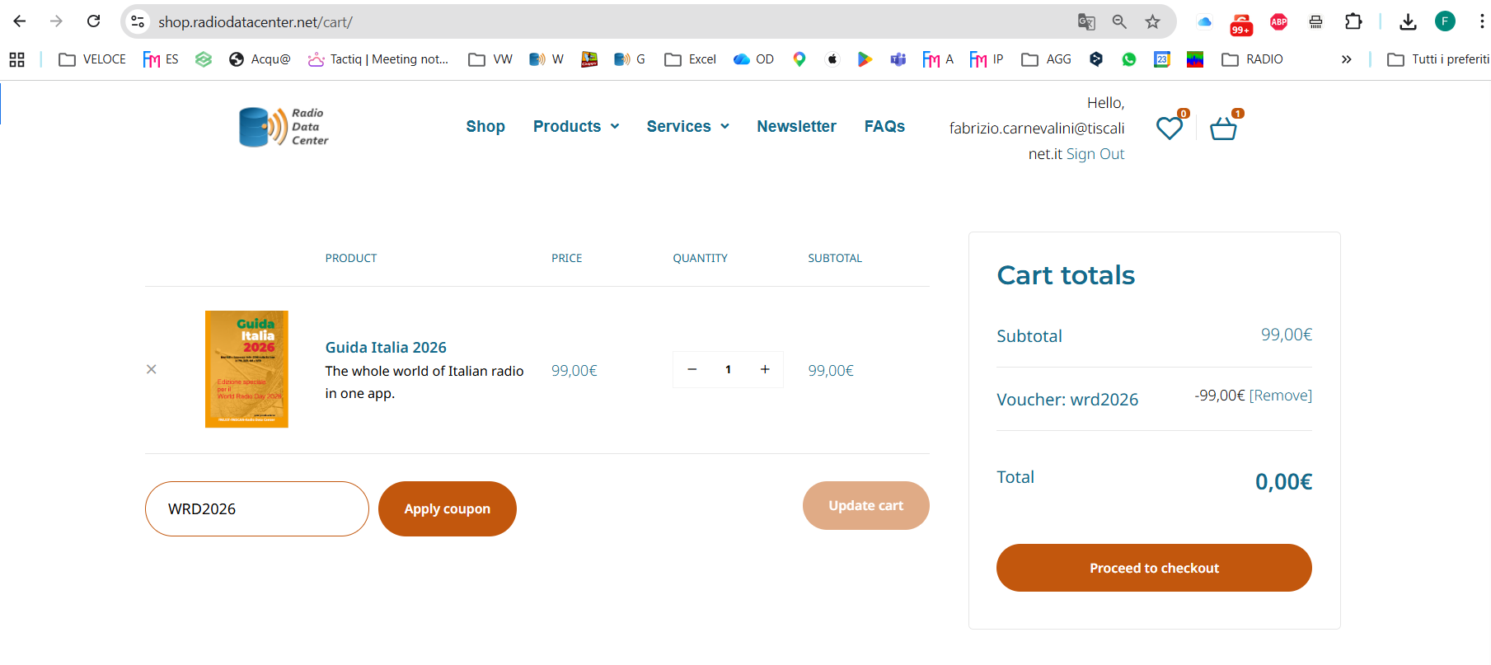Open the FAQs page
This screenshot has width=1491, height=665.
(884, 126)
